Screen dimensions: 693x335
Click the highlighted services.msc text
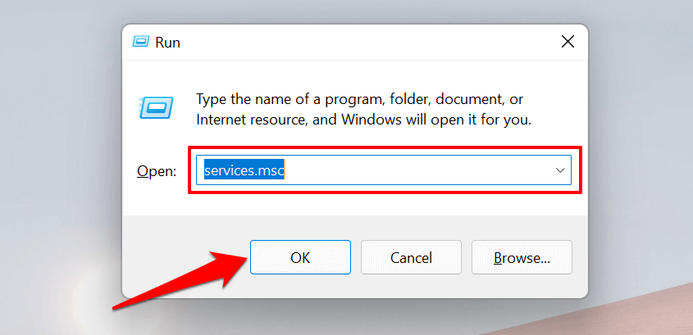[244, 170]
